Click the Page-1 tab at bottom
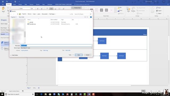Image resolution: width=170 pixels, height=96 pixels. [29, 88]
